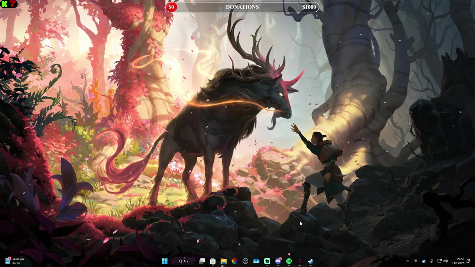The image size is (475, 267).
Task: Open network settings from the tray
Action: pos(439,261)
